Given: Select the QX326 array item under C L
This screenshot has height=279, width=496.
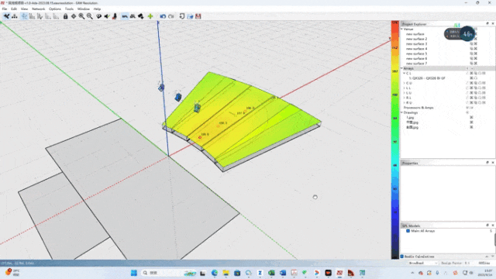Looking at the screenshot, I should pyautogui.click(x=427, y=78).
